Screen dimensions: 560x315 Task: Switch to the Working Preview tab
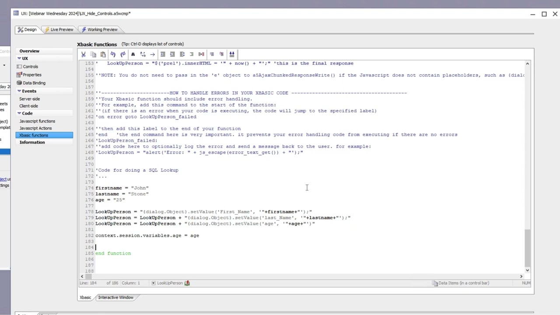tap(99, 30)
